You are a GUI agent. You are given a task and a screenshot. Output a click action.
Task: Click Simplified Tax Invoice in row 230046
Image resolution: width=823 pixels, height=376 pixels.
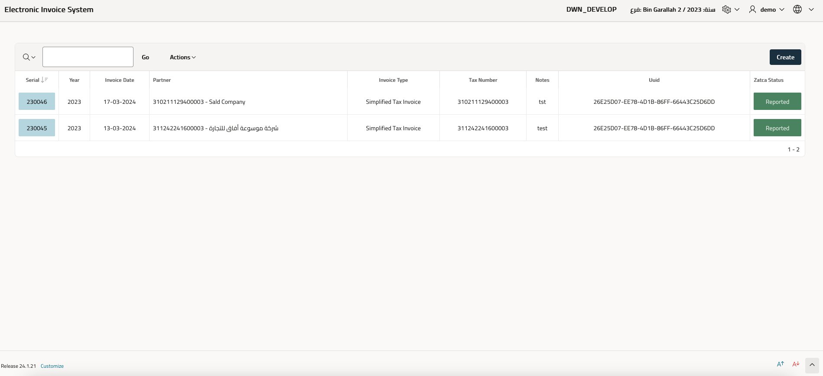pos(393,102)
